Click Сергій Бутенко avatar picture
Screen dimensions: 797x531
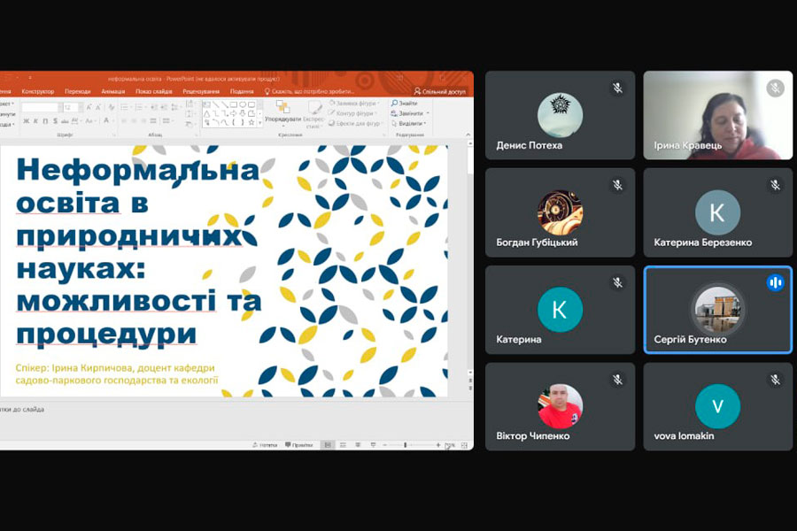pyautogui.click(x=717, y=310)
